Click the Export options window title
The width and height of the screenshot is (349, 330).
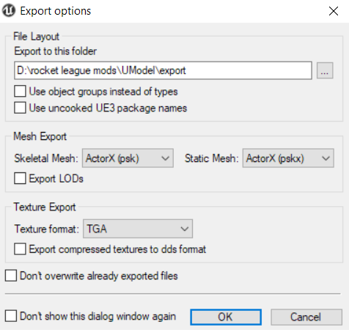pos(56,11)
